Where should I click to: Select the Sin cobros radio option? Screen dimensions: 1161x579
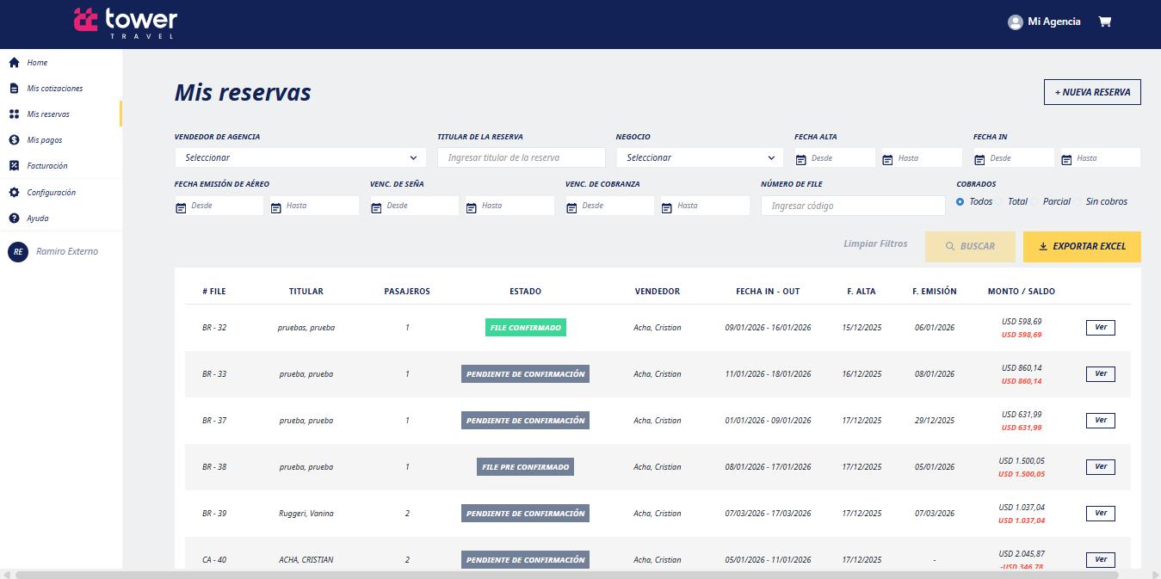(1105, 202)
